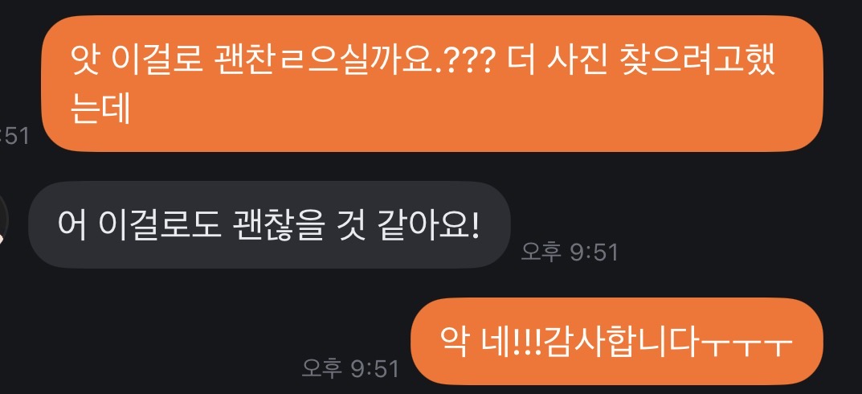Image resolution: width=862 pixels, height=394 pixels.
Task: Select the gray bubble saying 괜찮을 것 같아요
Action: point(269,224)
